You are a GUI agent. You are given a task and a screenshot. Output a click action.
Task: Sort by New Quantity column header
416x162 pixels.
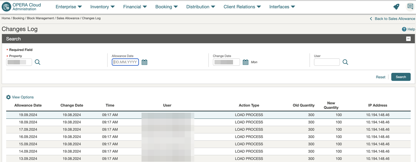[331, 105]
